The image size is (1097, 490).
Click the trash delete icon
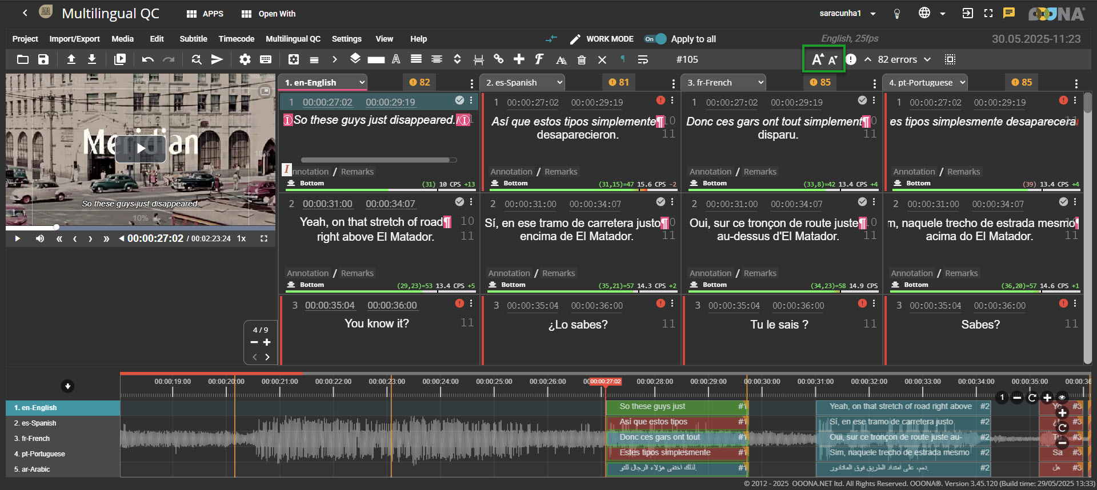coord(582,60)
